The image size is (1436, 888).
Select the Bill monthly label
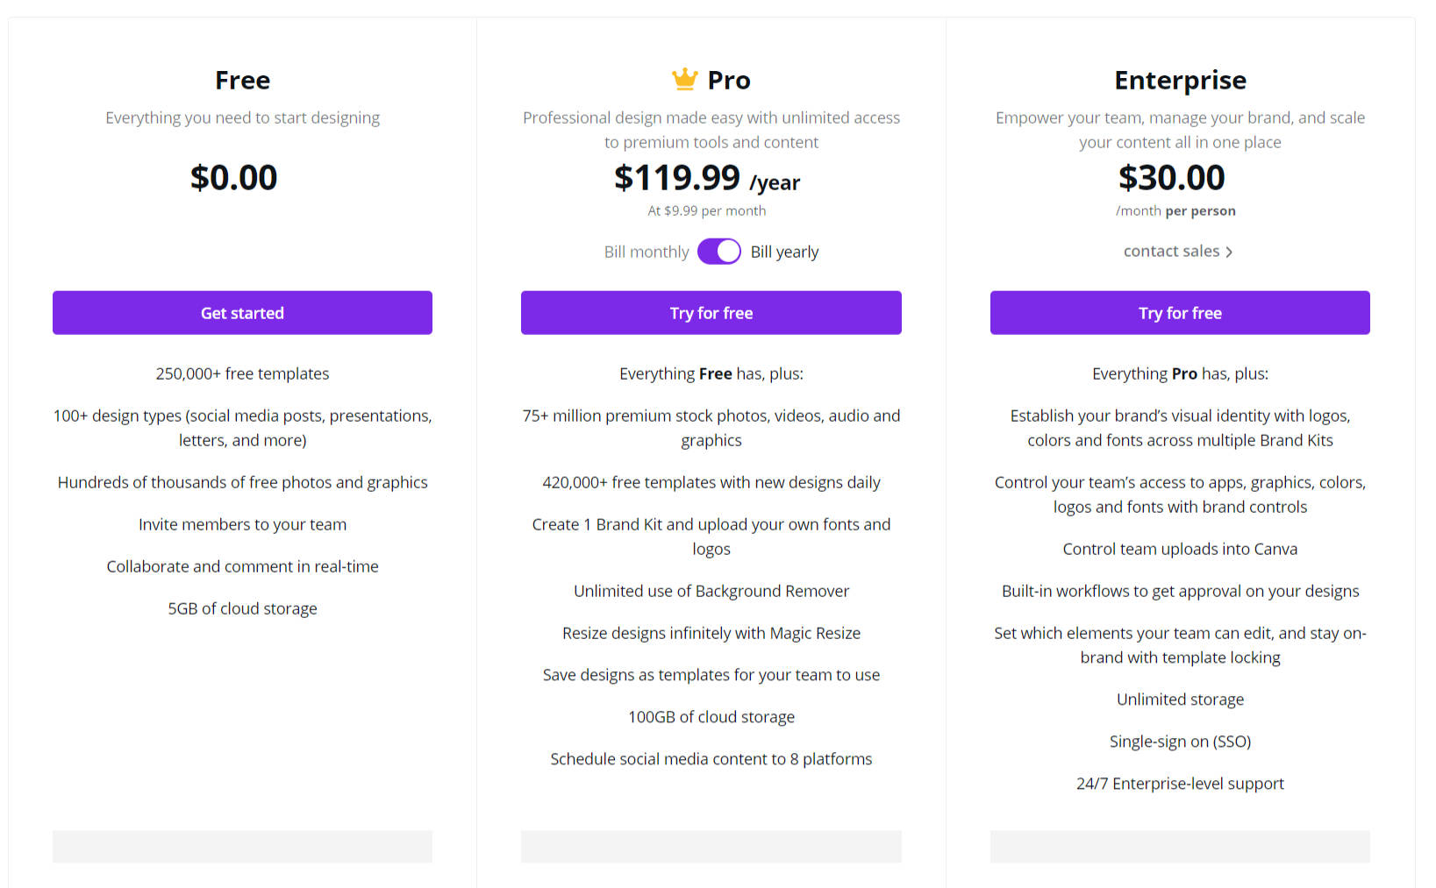[647, 252]
